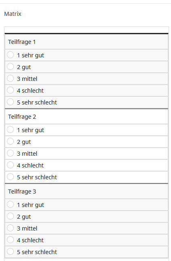
Task: Click the empty header bar above Teilfrage 1
Action: 86,30
